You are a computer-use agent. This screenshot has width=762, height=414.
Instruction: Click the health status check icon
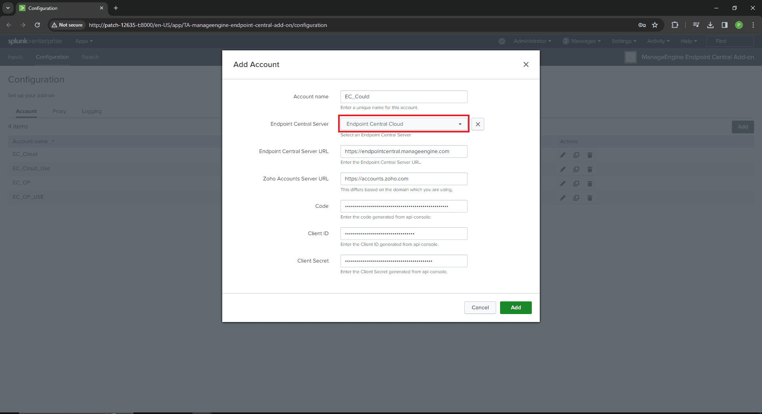click(x=502, y=41)
